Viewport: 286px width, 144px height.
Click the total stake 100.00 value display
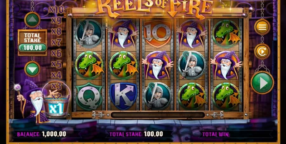point(32,48)
